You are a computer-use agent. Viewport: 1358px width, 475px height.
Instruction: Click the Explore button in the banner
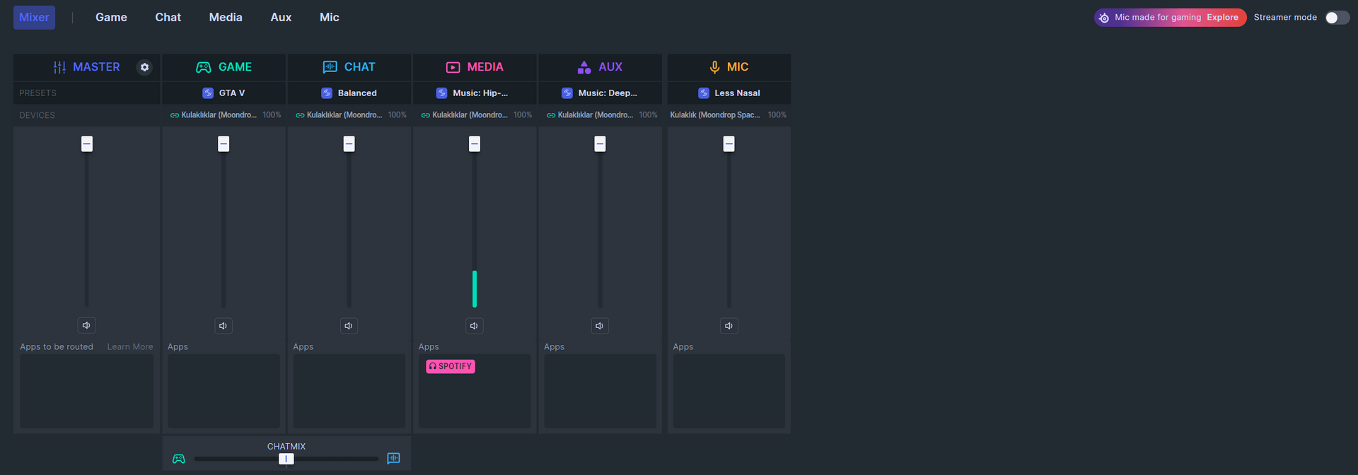1222,18
